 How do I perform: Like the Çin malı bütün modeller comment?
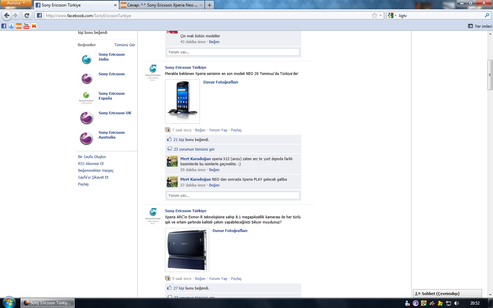tap(214, 42)
